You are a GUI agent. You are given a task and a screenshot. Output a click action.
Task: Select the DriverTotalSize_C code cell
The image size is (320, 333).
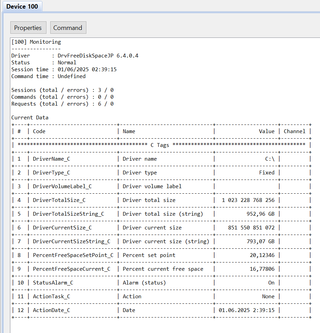(x=59, y=200)
